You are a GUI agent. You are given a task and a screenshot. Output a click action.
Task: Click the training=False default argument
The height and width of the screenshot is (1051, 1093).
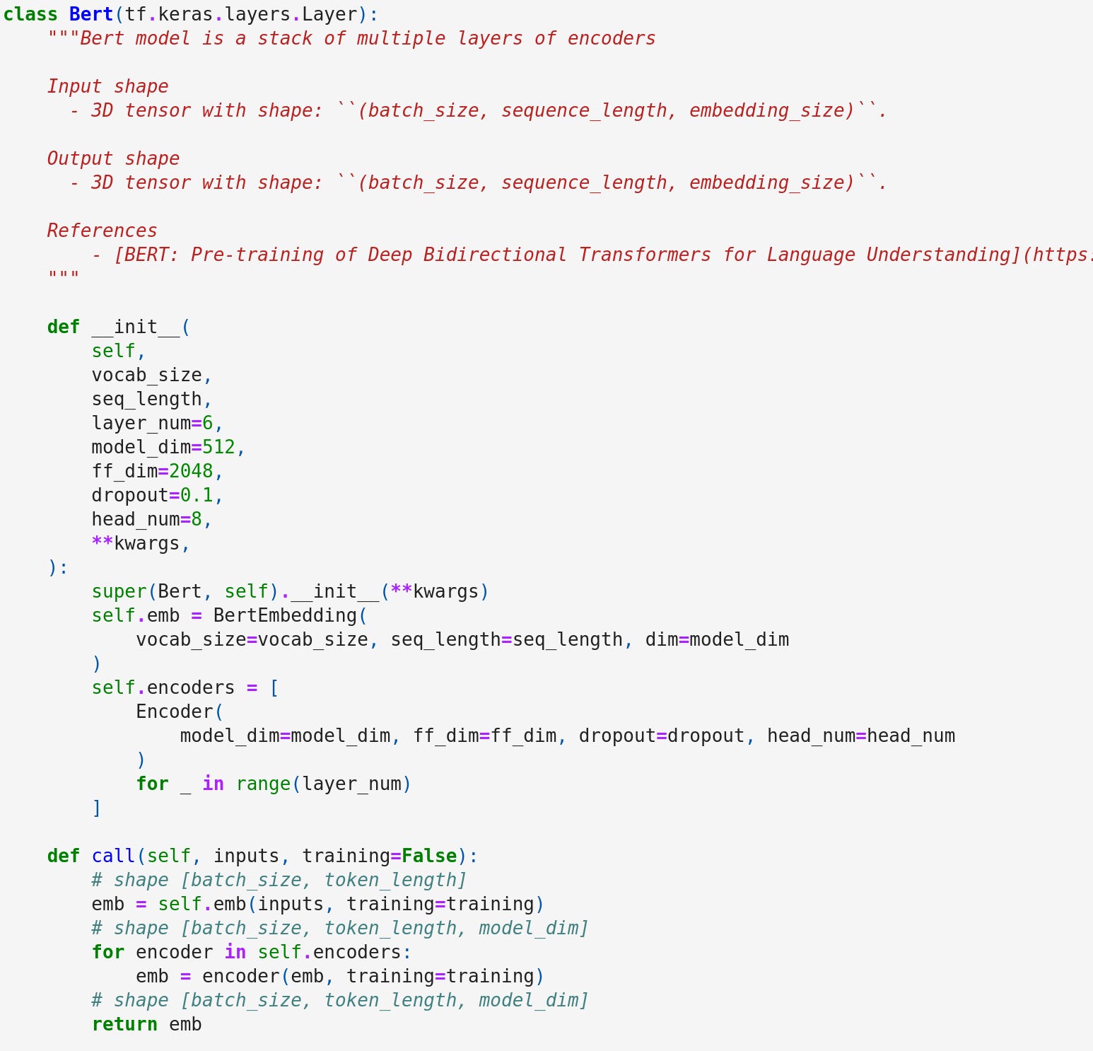[x=379, y=856]
